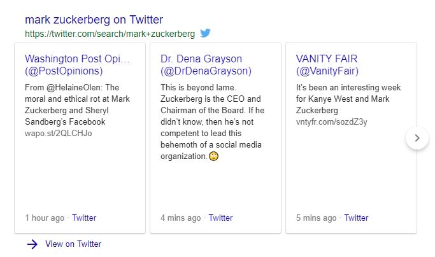Open Dr. Dena Grayson tweet heading

click(206, 65)
